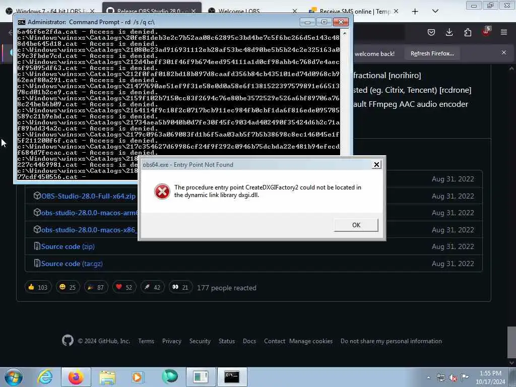516x387 pixels.
Task: Click the network tray icon
Action: click(x=440, y=378)
